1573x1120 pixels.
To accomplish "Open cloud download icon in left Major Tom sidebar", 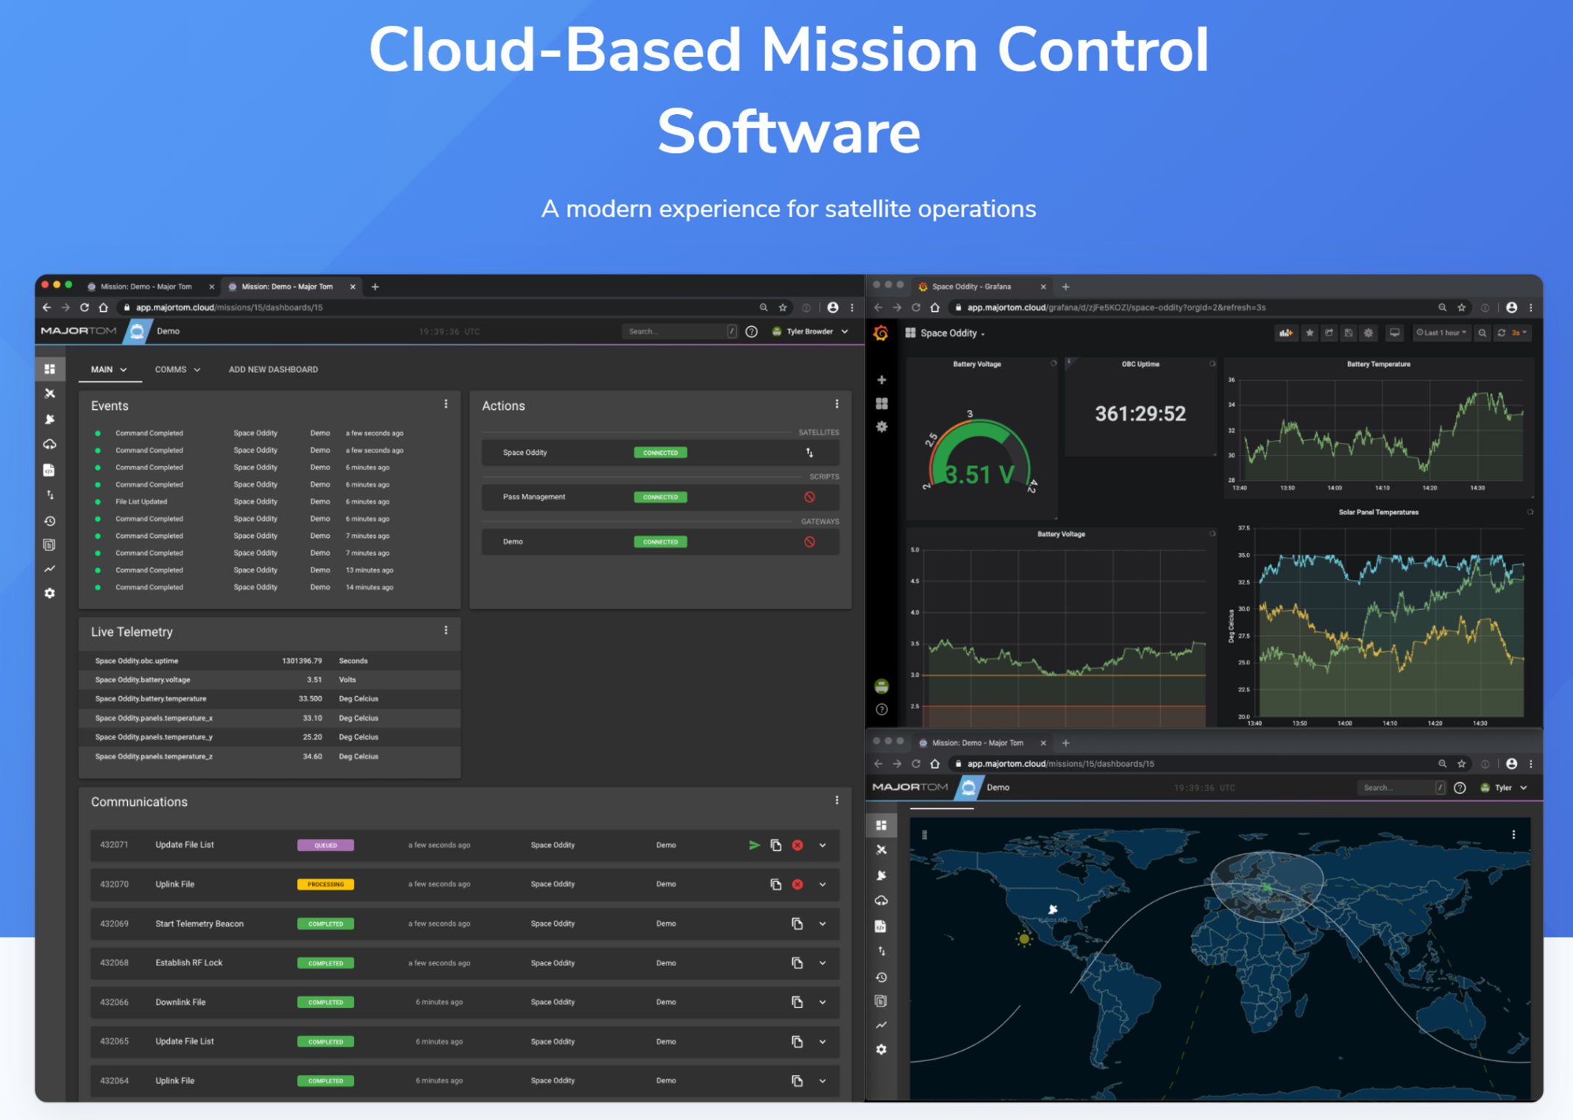I will pos(50,444).
